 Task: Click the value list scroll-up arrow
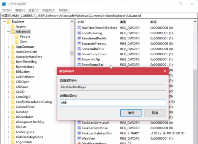point(195,21)
